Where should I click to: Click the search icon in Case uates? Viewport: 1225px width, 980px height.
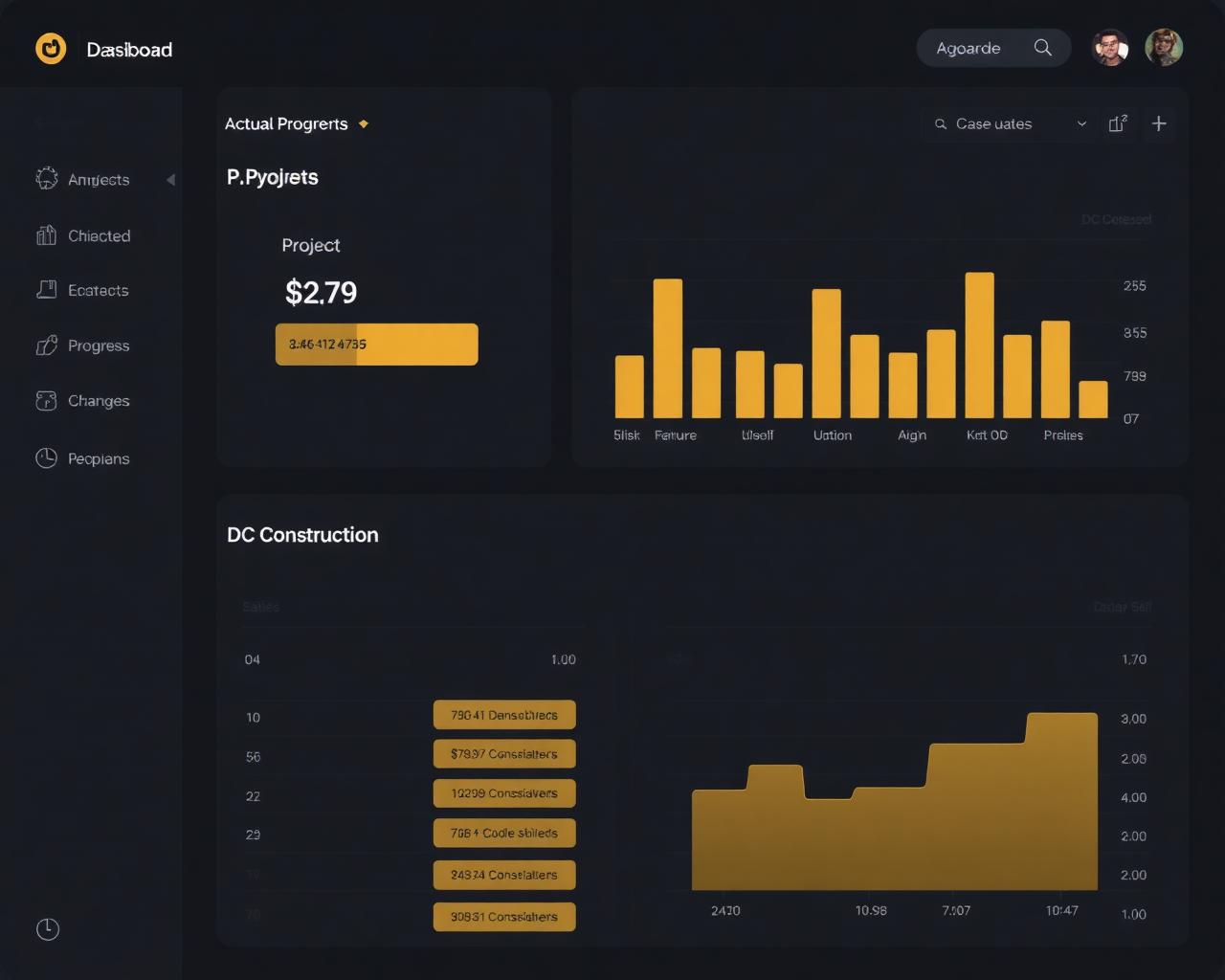(941, 123)
